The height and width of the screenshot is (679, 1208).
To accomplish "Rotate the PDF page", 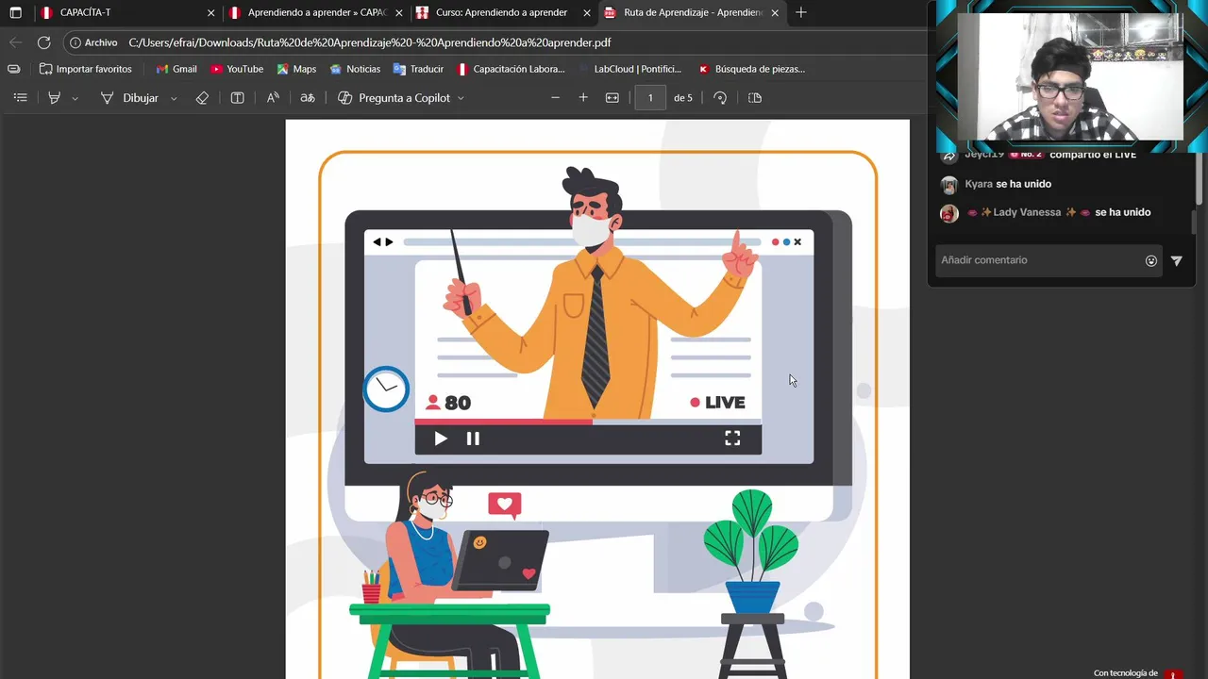I will pos(720,98).
